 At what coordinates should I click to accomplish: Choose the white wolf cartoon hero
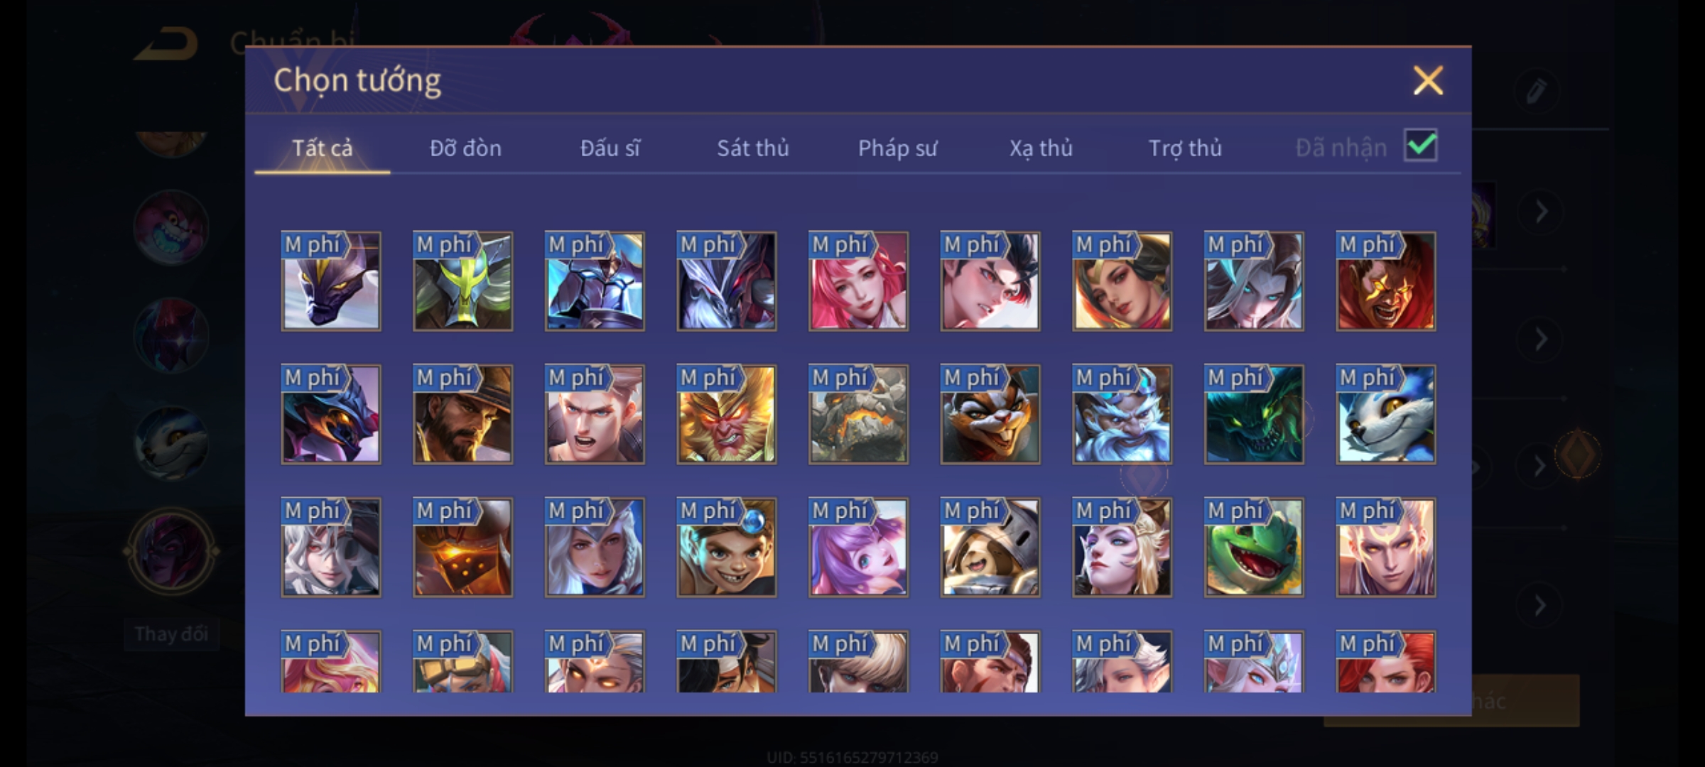1385,414
